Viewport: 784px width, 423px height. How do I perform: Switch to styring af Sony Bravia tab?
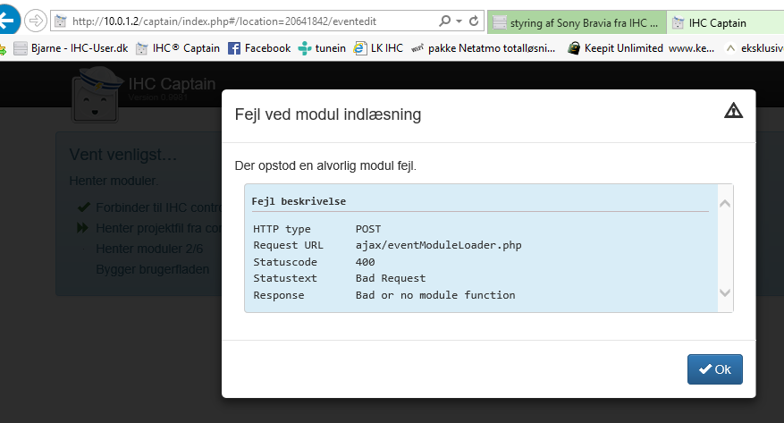click(x=577, y=22)
